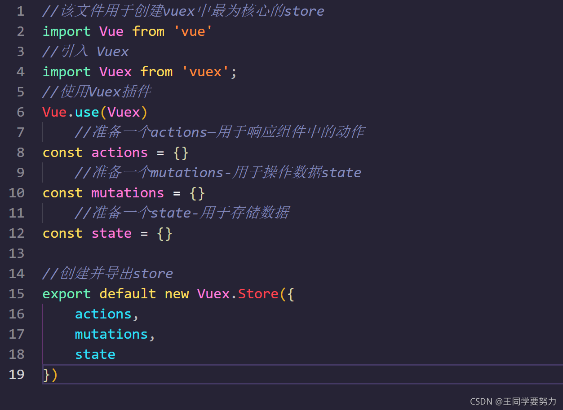Click the comment 使用Vuex插件

tap(97, 92)
